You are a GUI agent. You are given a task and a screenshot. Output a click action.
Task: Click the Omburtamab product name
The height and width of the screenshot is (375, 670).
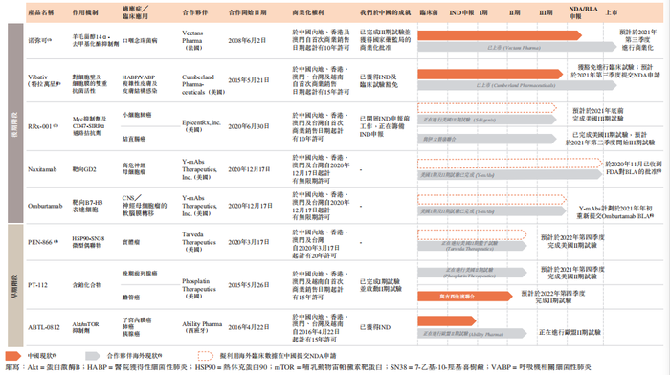(x=45, y=206)
